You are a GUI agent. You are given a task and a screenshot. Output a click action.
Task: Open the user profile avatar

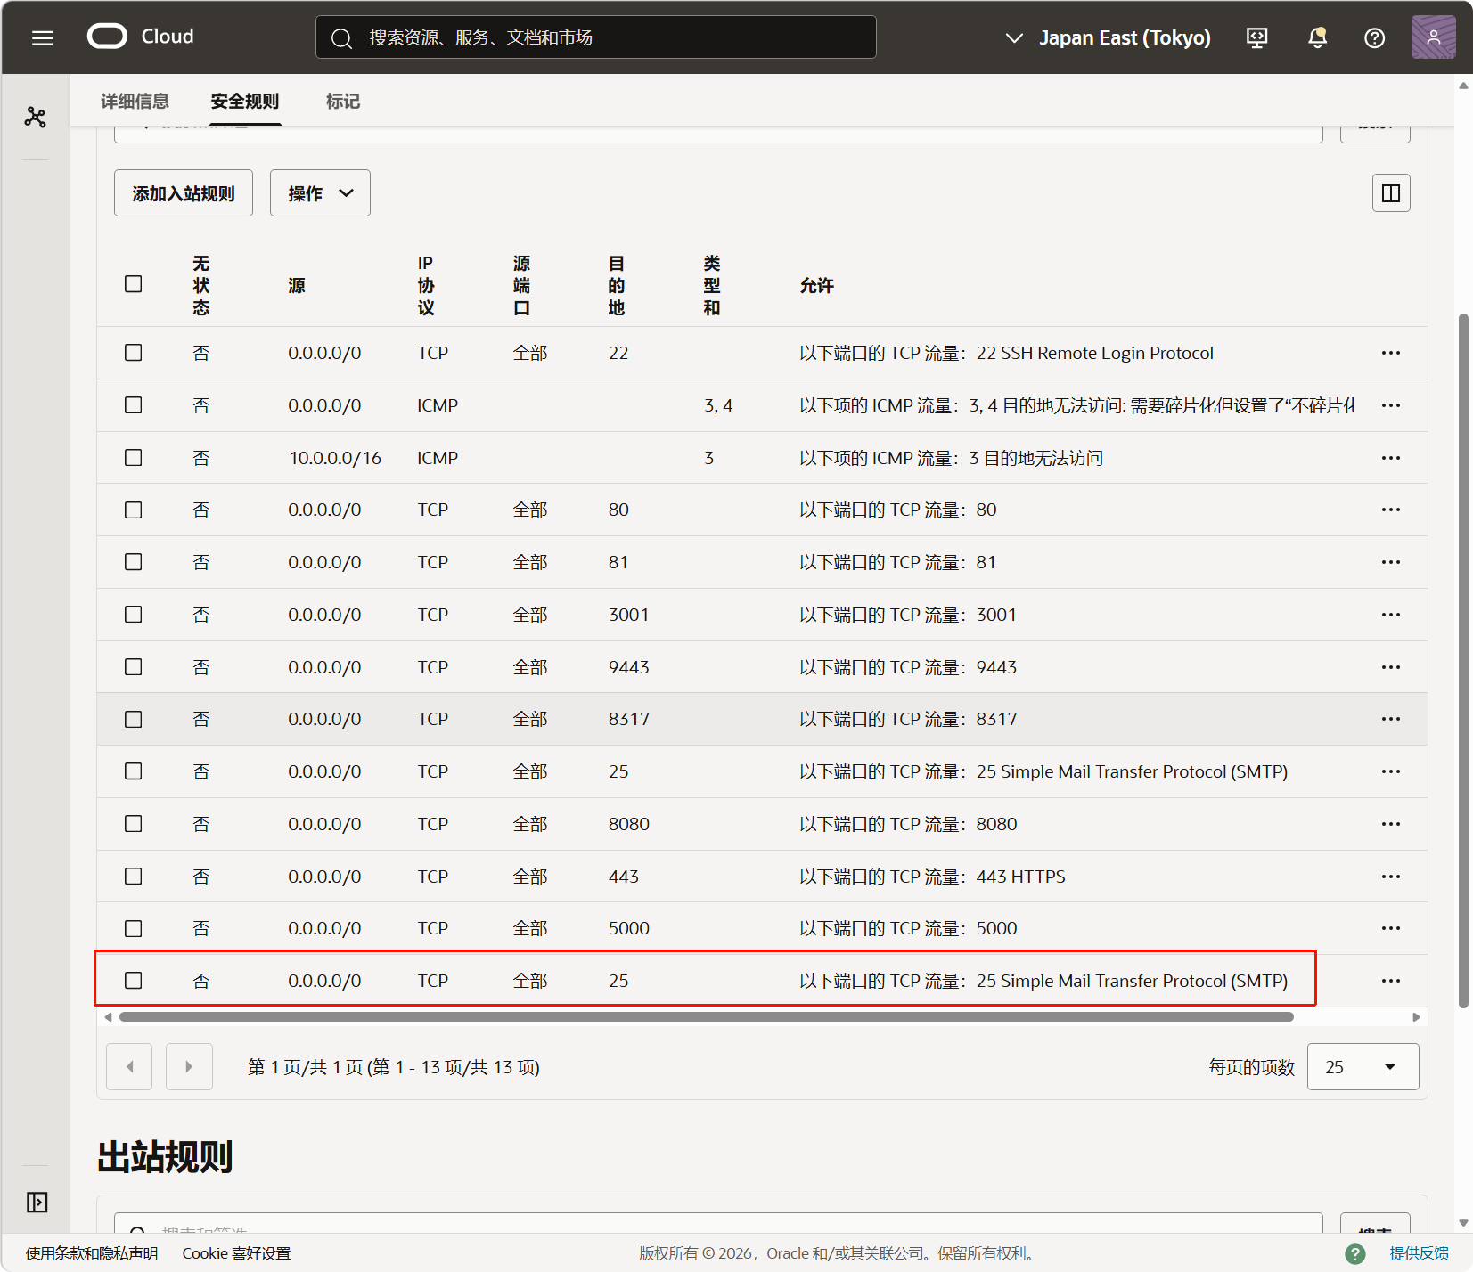[x=1433, y=37]
